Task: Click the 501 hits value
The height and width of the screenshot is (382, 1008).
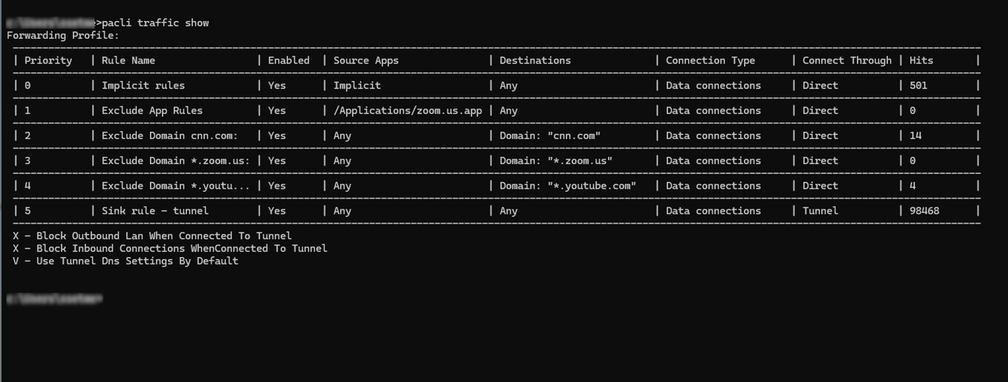Action: point(918,85)
